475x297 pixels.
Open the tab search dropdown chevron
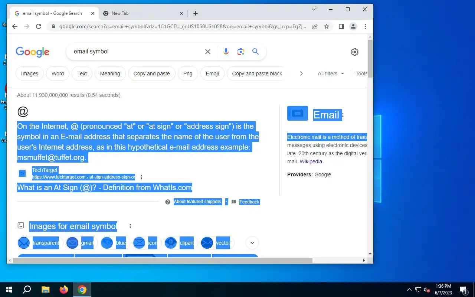click(x=314, y=9)
